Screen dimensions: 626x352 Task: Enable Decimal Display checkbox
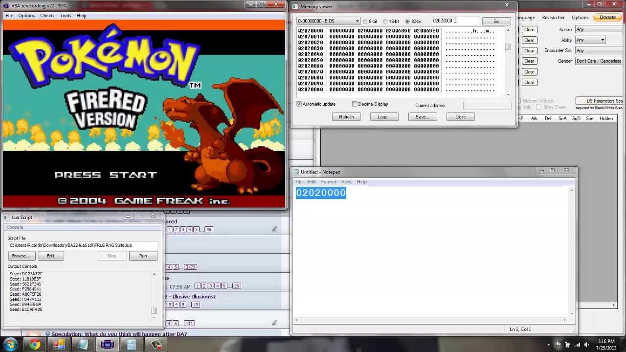[x=355, y=104]
